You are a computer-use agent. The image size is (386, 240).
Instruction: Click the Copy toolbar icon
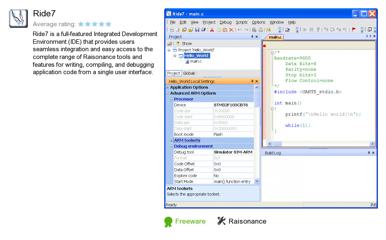tap(218, 30)
